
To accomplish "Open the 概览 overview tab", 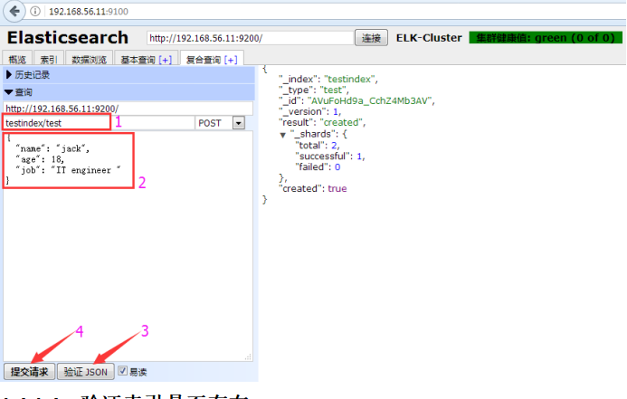I will point(17,59).
